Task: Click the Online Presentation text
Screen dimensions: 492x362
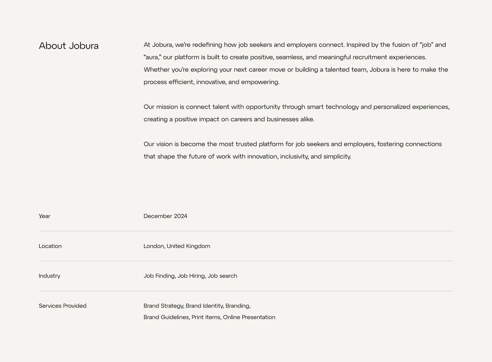Action: [x=249, y=317]
